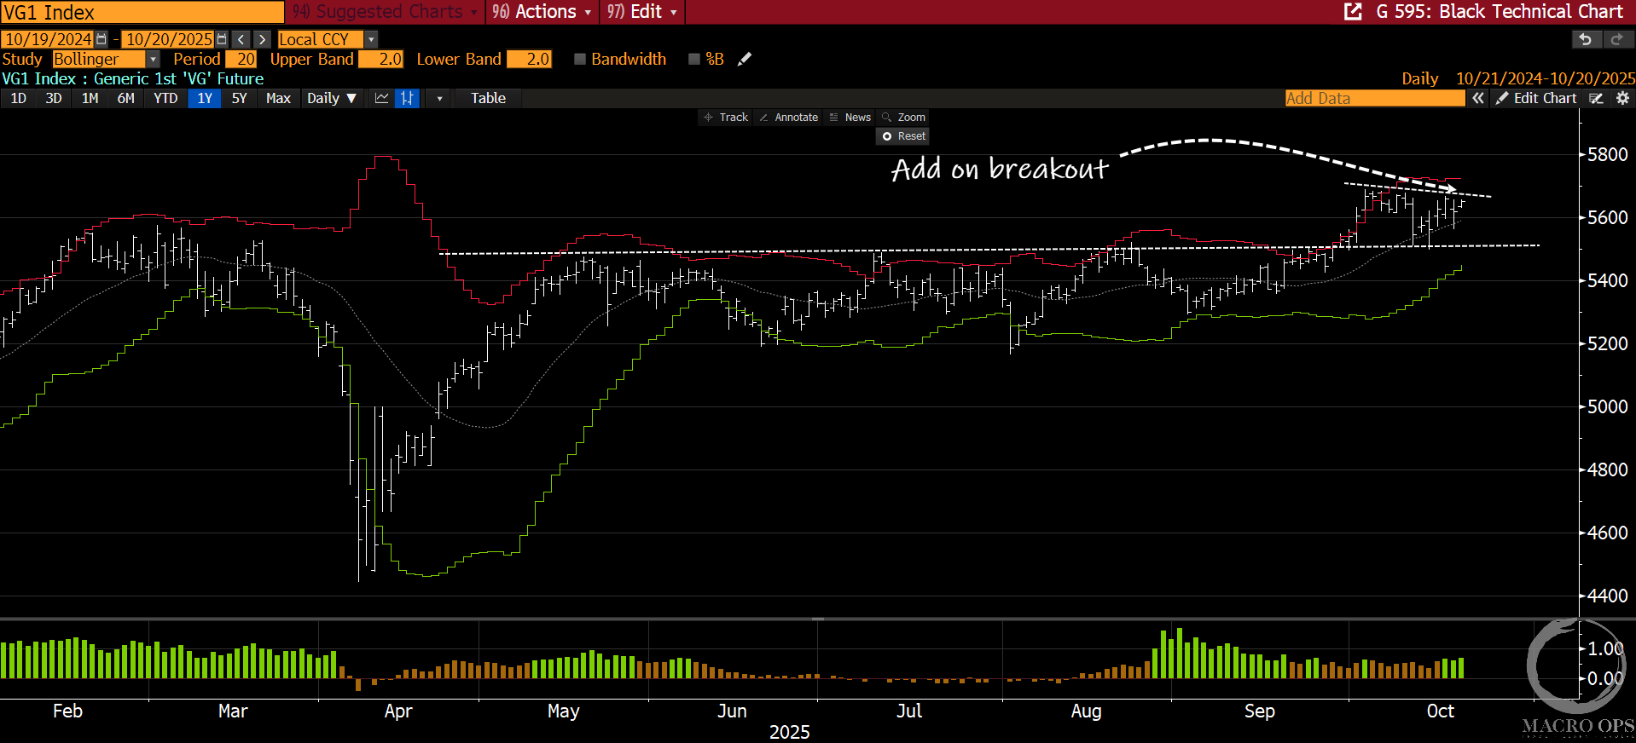The height and width of the screenshot is (743, 1636).
Task: Click the Table button
Action: tap(488, 98)
